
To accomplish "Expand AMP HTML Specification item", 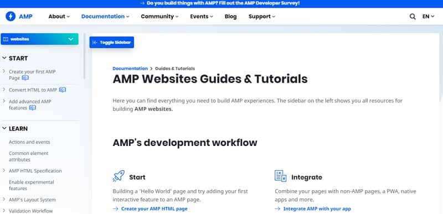I will 4,170.
